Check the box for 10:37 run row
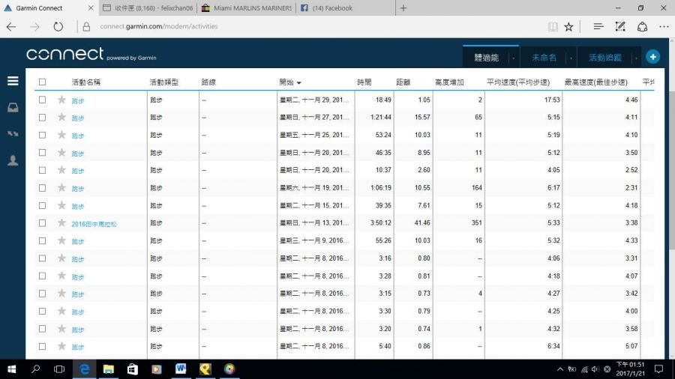 point(42,170)
